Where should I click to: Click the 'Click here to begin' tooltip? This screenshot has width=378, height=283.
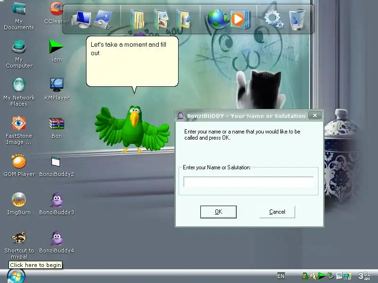(35, 265)
